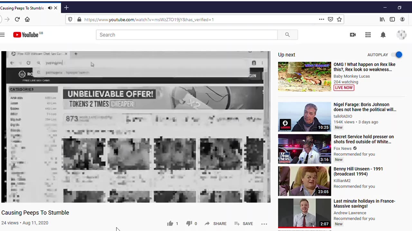Screen dimensions: 412x231
Task: Open Nigel Farage video thumbnail
Action: coord(304,117)
